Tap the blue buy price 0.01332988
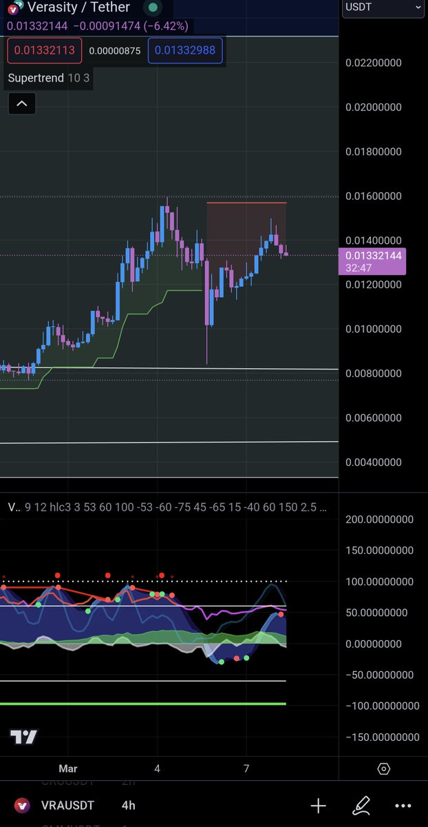The image size is (428, 827). (185, 50)
